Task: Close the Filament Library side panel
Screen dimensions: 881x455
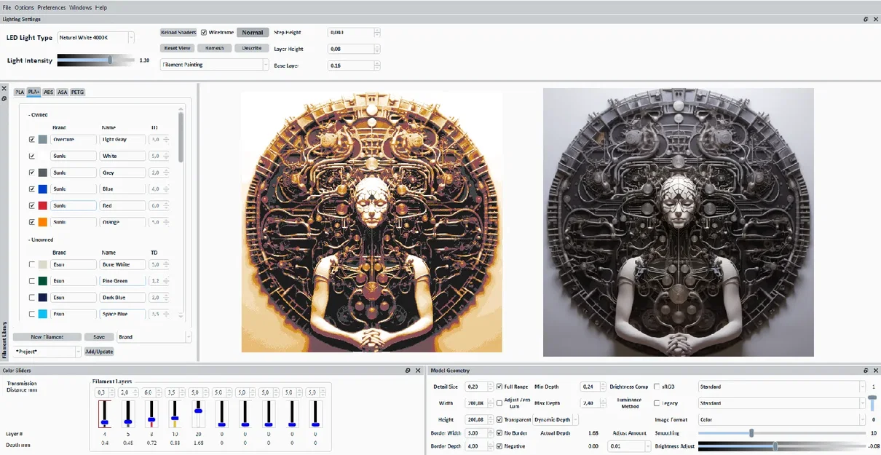Action: pos(4,90)
